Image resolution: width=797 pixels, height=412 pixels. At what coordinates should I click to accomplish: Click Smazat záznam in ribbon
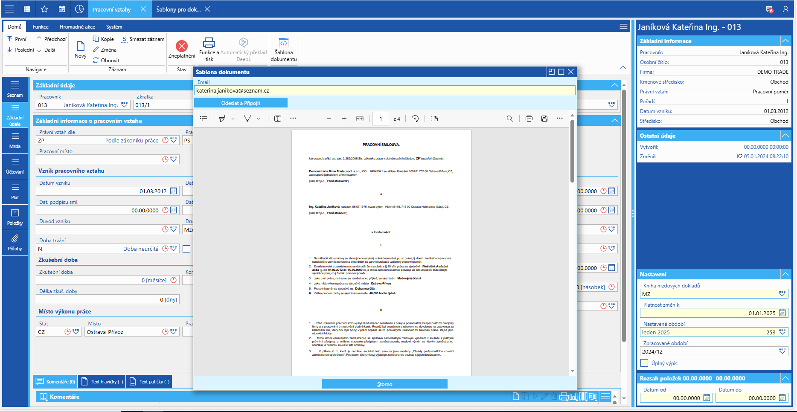[143, 39]
